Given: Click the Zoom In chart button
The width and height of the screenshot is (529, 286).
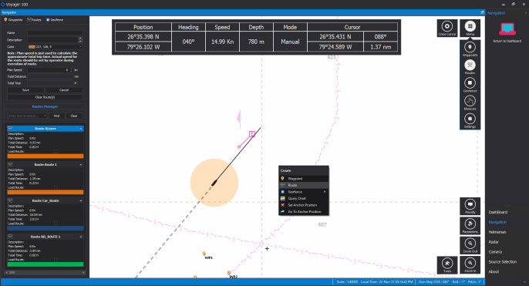Looking at the screenshot, I should [x=470, y=264].
